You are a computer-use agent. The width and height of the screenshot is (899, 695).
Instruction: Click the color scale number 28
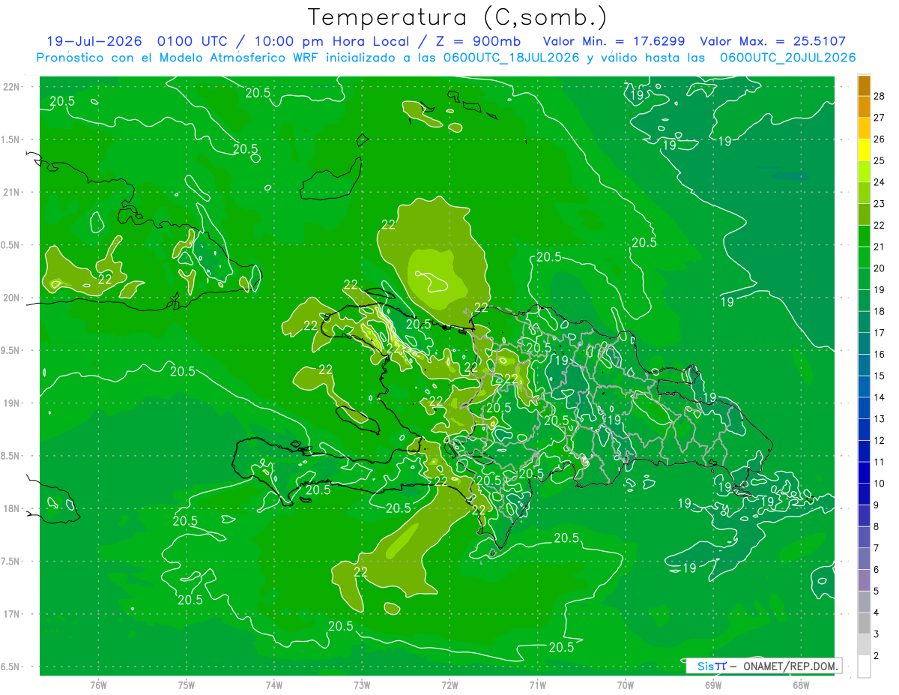(x=880, y=96)
